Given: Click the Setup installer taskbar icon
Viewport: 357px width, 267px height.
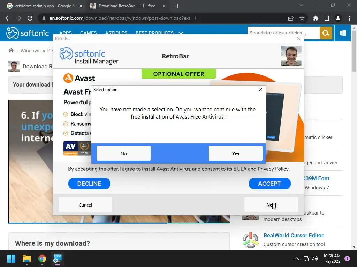Looking at the screenshot, I should (x=58, y=259).
